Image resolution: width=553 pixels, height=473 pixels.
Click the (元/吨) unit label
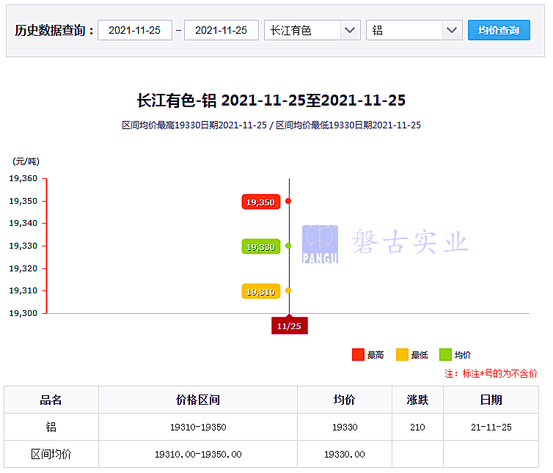click(26, 161)
